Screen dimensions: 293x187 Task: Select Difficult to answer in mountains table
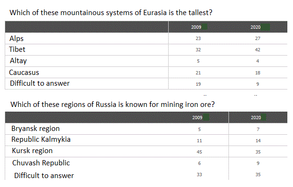(x=40, y=83)
